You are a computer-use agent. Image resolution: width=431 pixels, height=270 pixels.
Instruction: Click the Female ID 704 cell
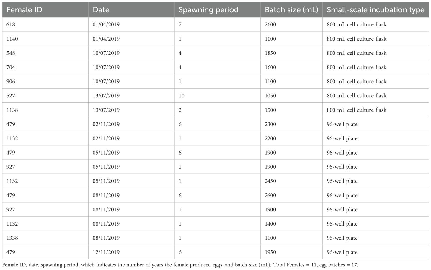point(11,67)
